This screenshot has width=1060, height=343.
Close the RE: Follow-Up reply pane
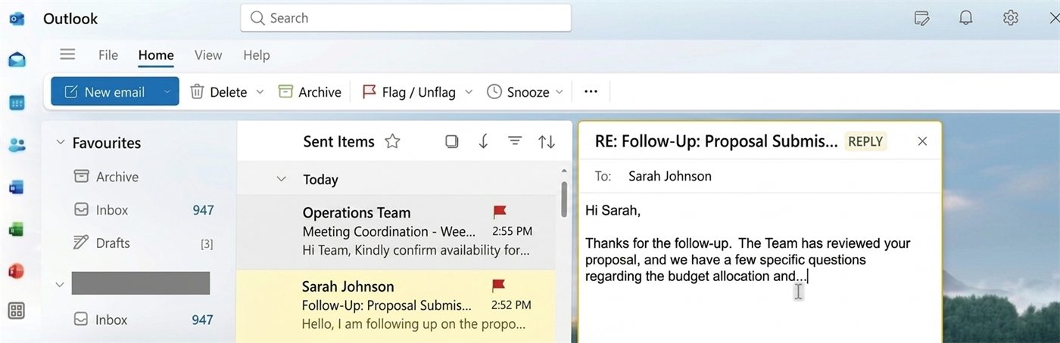point(922,141)
